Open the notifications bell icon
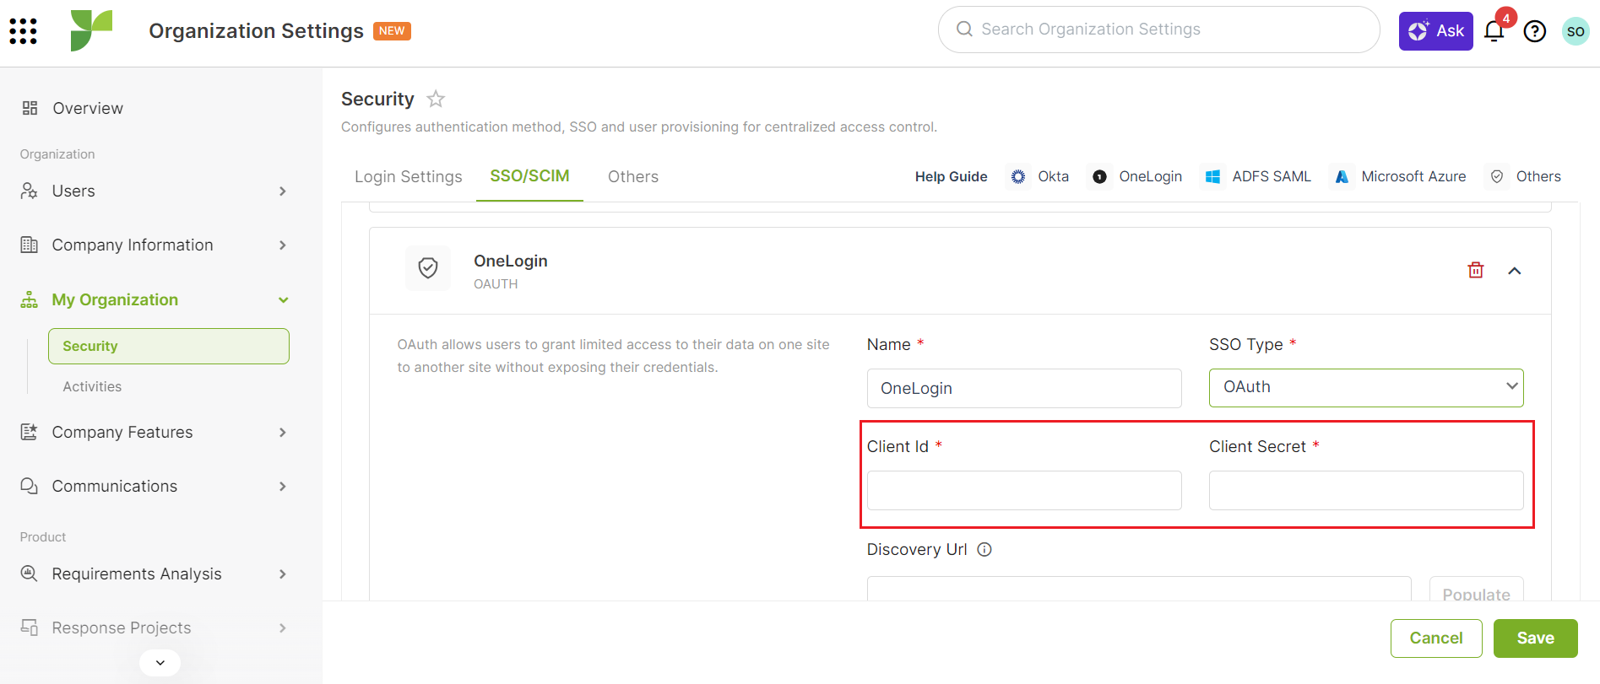 click(x=1494, y=31)
